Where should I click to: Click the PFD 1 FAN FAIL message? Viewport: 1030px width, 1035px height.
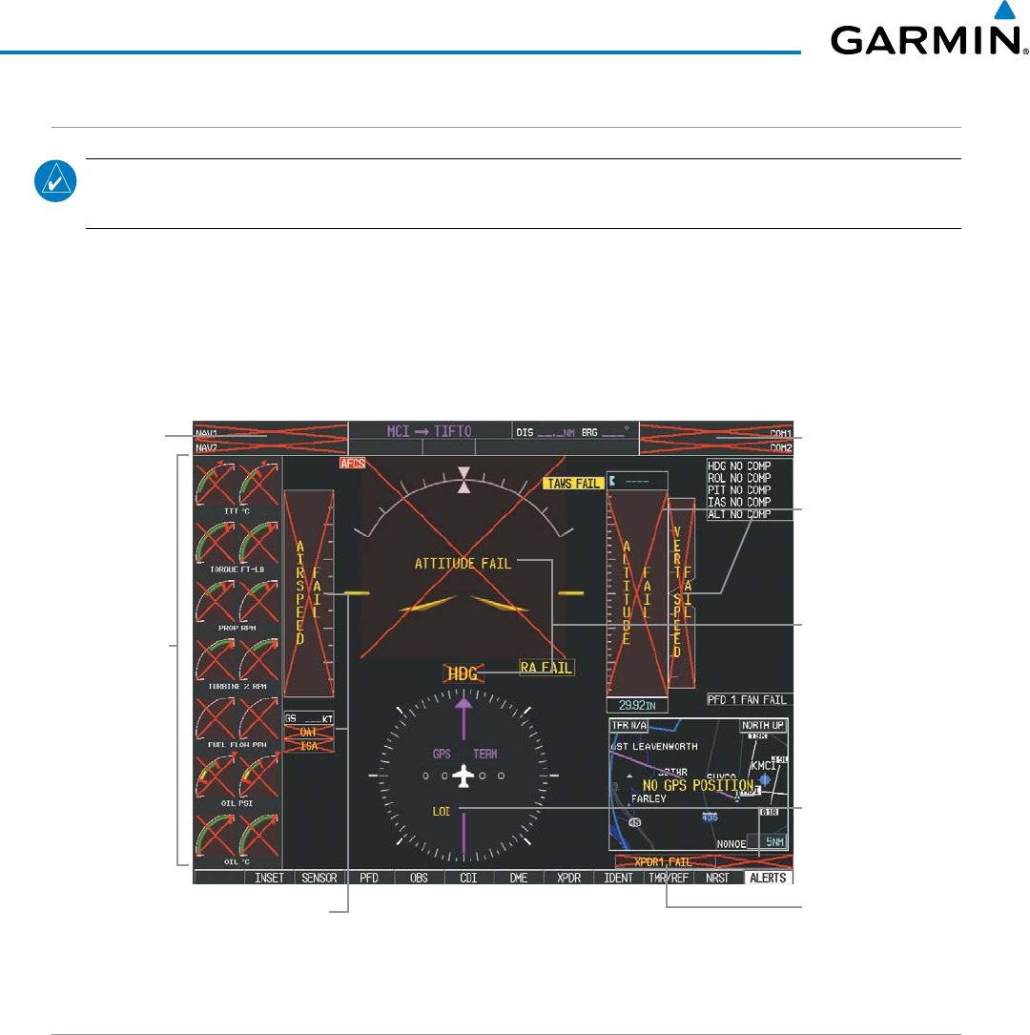[748, 699]
